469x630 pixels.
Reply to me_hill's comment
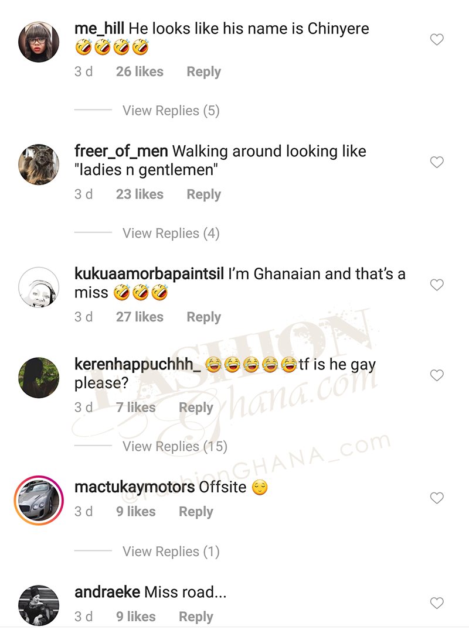204,72
